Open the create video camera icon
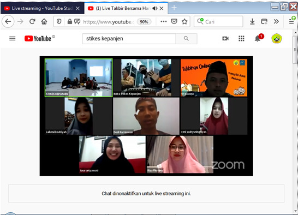The height and width of the screenshot is (215, 298). pos(225,39)
